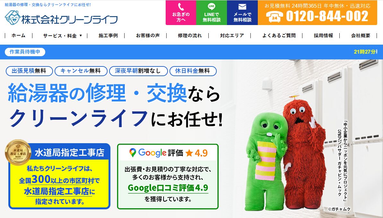Screen dimensions: 383x218
Task: Click the gold waterworks designated badge
Action: tap(18, 153)
